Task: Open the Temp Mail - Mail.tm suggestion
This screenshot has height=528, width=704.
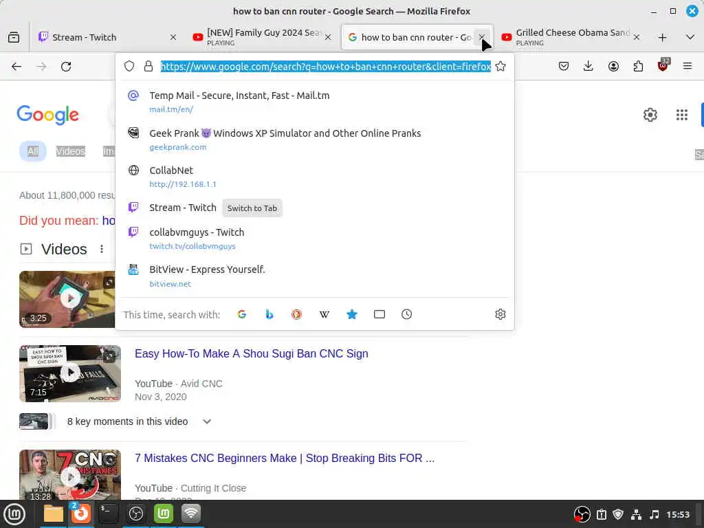Action: click(x=314, y=102)
